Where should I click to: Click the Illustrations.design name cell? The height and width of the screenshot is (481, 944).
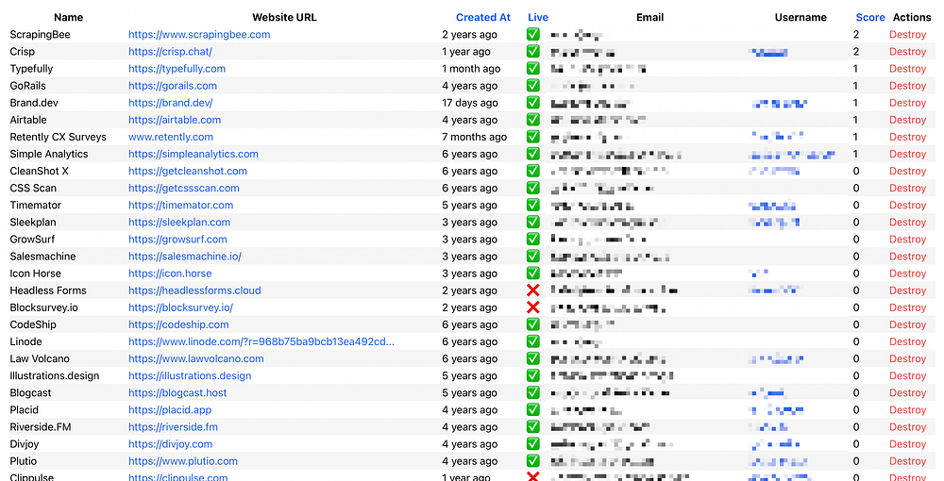coord(54,375)
